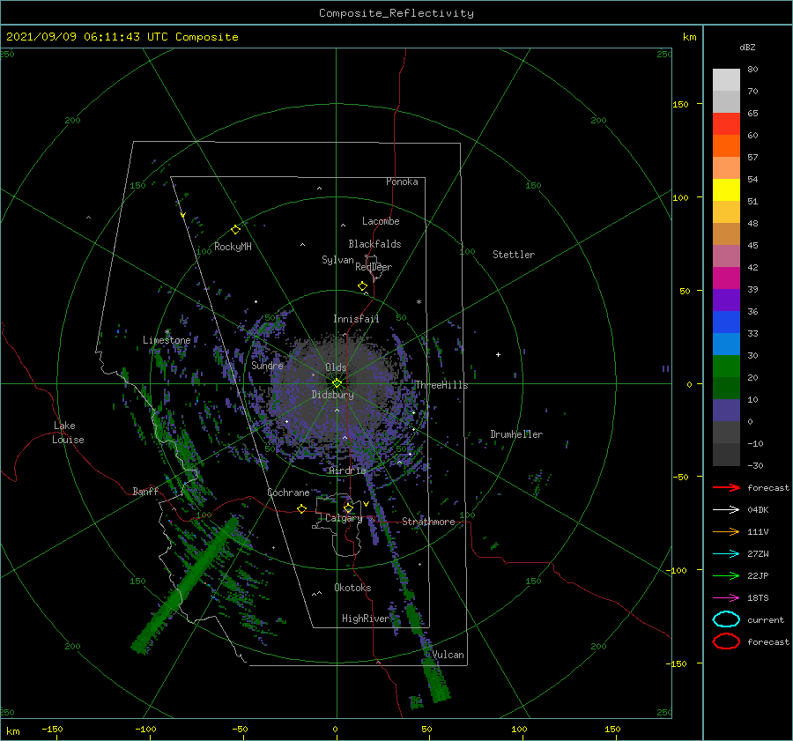This screenshot has width=793, height=741.
Task: Click the green 22JP arrow icon
Action: 726,575
